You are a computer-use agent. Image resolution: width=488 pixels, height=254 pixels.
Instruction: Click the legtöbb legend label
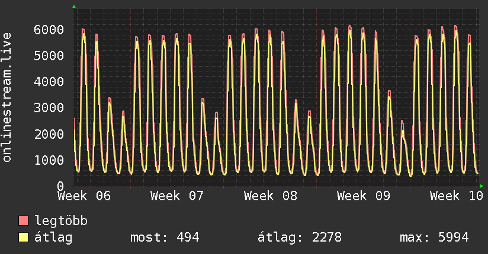click(x=61, y=221)
